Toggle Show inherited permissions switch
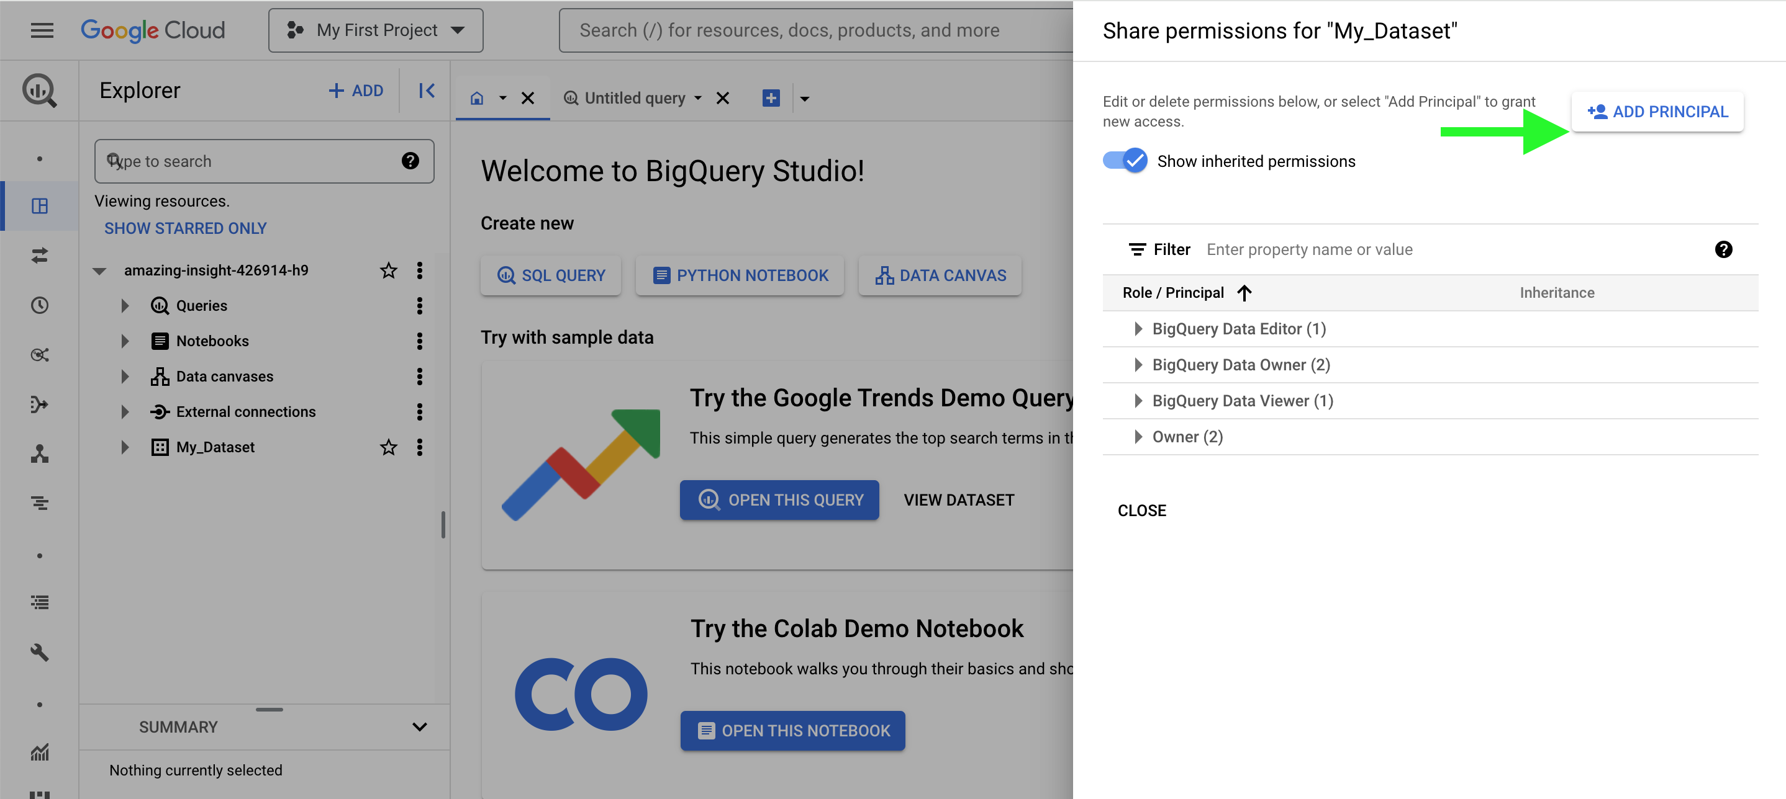Image resolution: width=1786 pixels, height=799 pixels. [1125, 161]
